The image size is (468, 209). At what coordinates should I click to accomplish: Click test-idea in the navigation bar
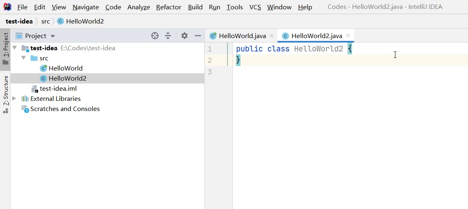(x=19, y=21)
